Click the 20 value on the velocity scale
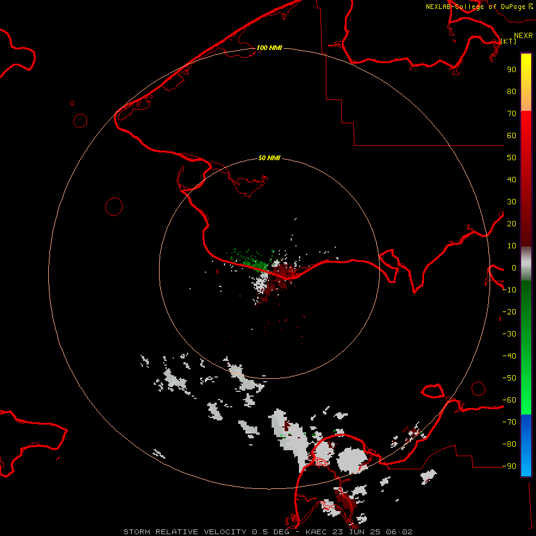The width and height of the screenshot is (536, 536). point(512,224)
